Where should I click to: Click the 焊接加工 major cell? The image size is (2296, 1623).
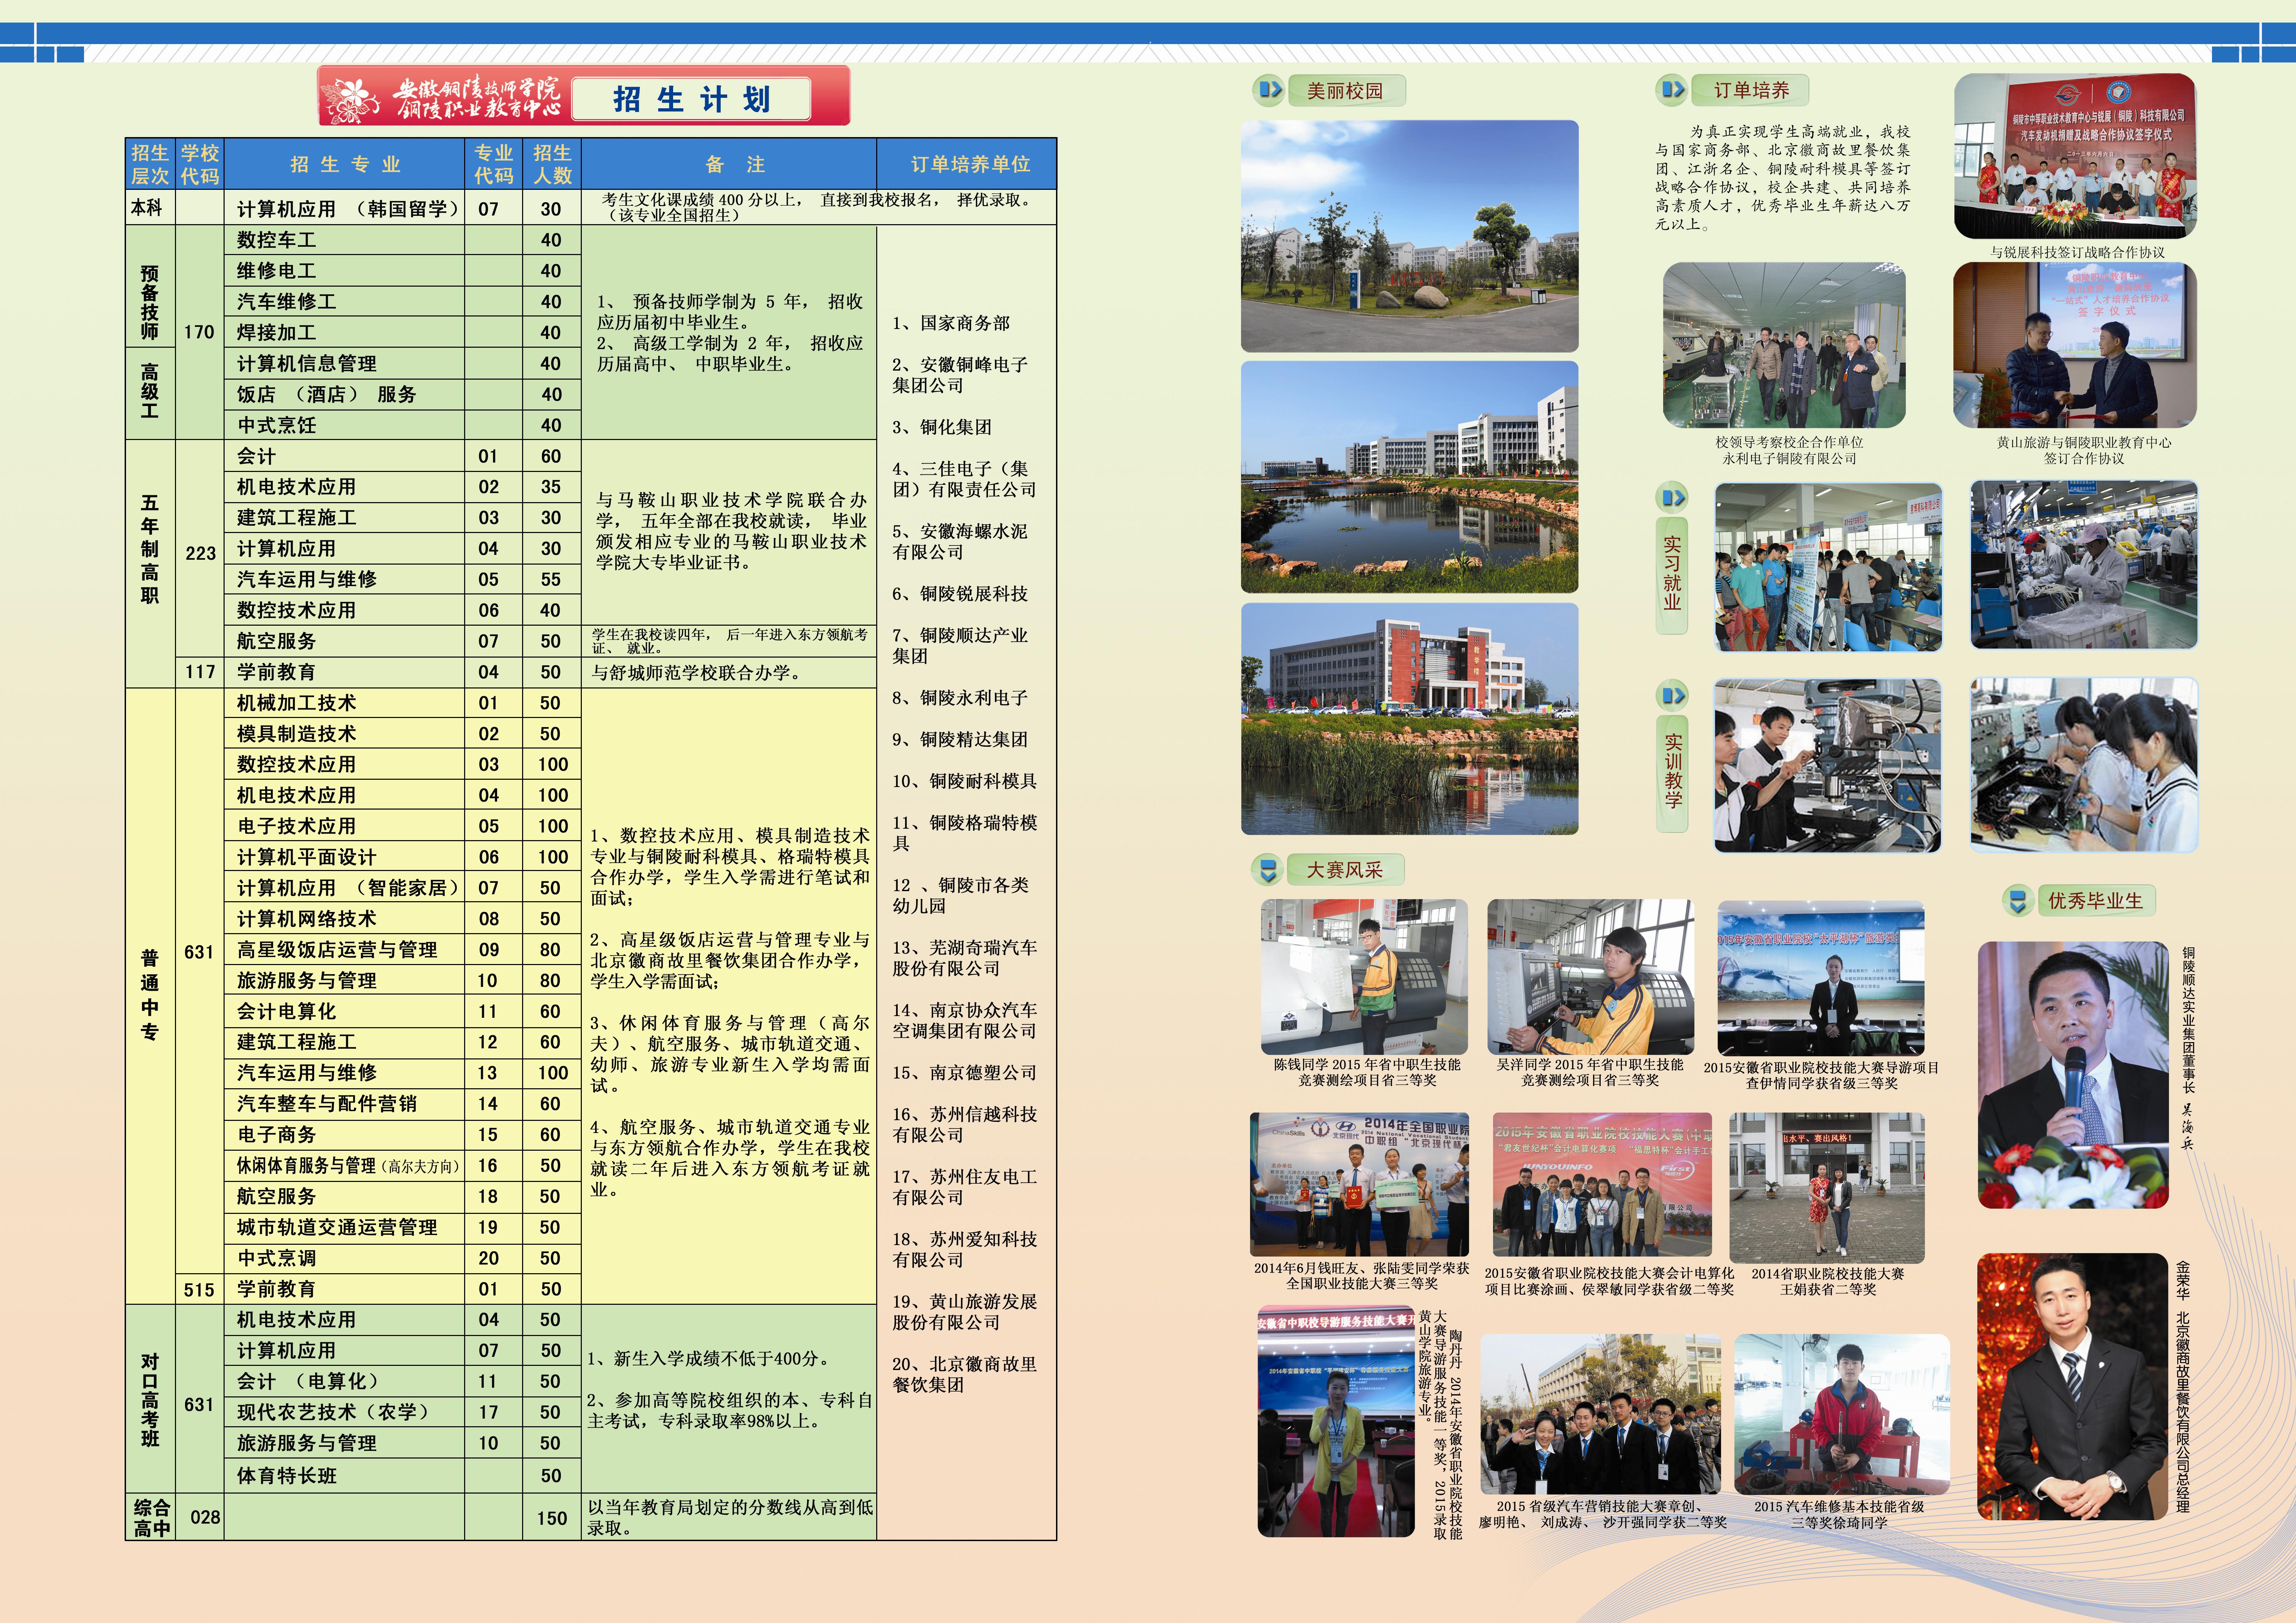click(345, 332)
